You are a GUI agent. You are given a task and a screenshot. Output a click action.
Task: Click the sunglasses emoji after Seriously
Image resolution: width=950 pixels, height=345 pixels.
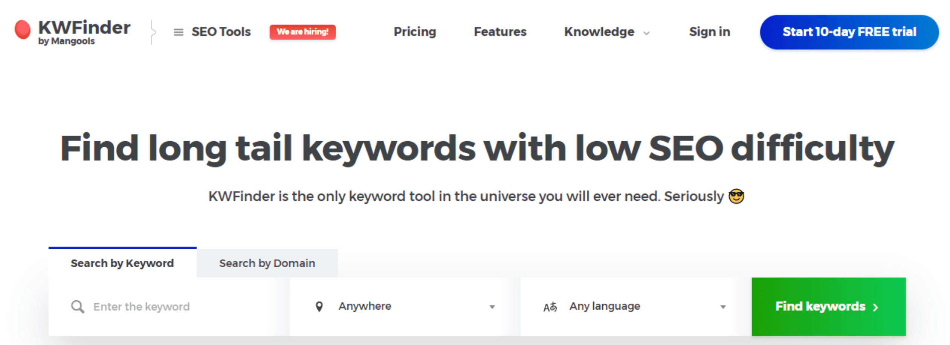click(736, 196)
